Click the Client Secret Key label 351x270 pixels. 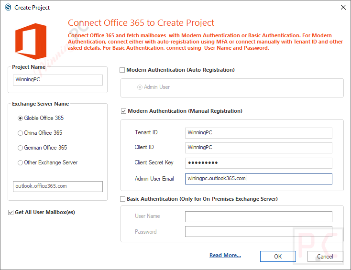click(154, 162)
